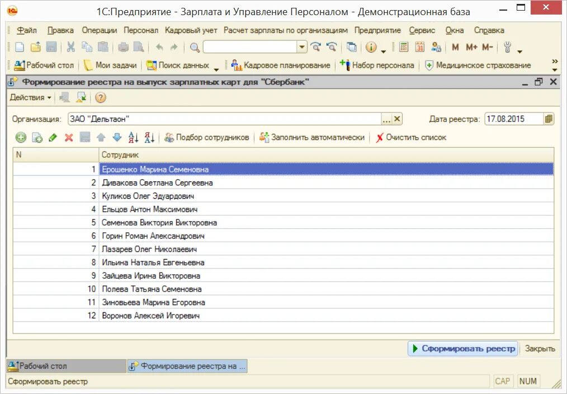This screenshot has height=394, width=567.
Task: Open the Кадровый учет menu
Action: point(191,30)
